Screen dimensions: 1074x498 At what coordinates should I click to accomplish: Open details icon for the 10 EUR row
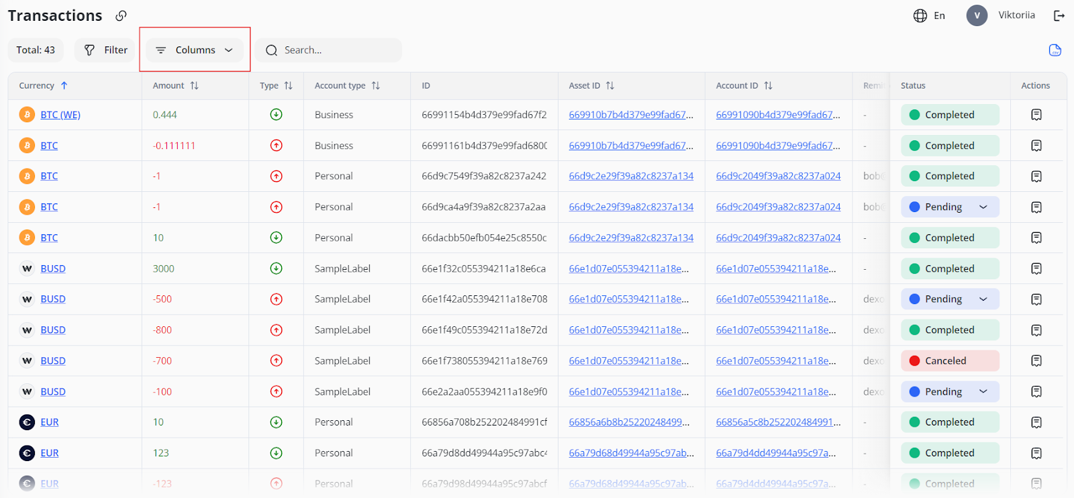click(1036, 422)
